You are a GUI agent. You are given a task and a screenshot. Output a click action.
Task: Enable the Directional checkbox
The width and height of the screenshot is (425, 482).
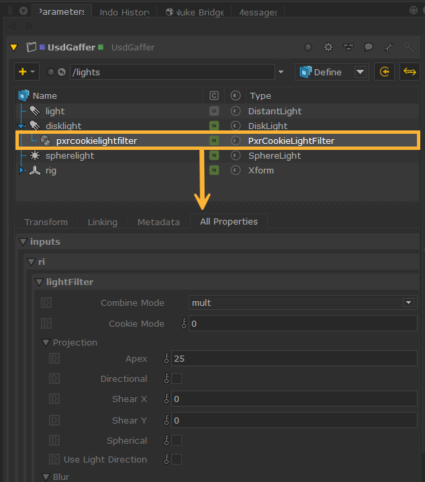[x=177, y=379]
